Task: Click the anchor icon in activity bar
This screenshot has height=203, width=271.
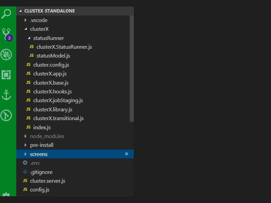Action: (6, 95)
